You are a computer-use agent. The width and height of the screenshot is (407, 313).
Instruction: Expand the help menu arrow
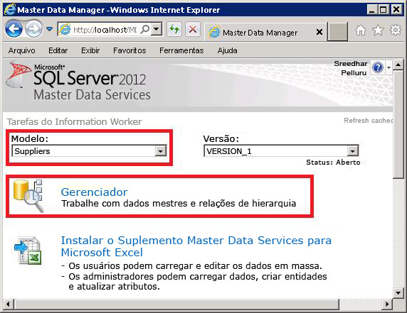(x=388, y=68)
